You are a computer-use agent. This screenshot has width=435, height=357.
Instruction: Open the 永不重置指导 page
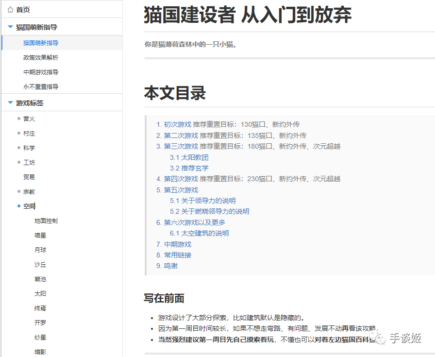[41, 87]
